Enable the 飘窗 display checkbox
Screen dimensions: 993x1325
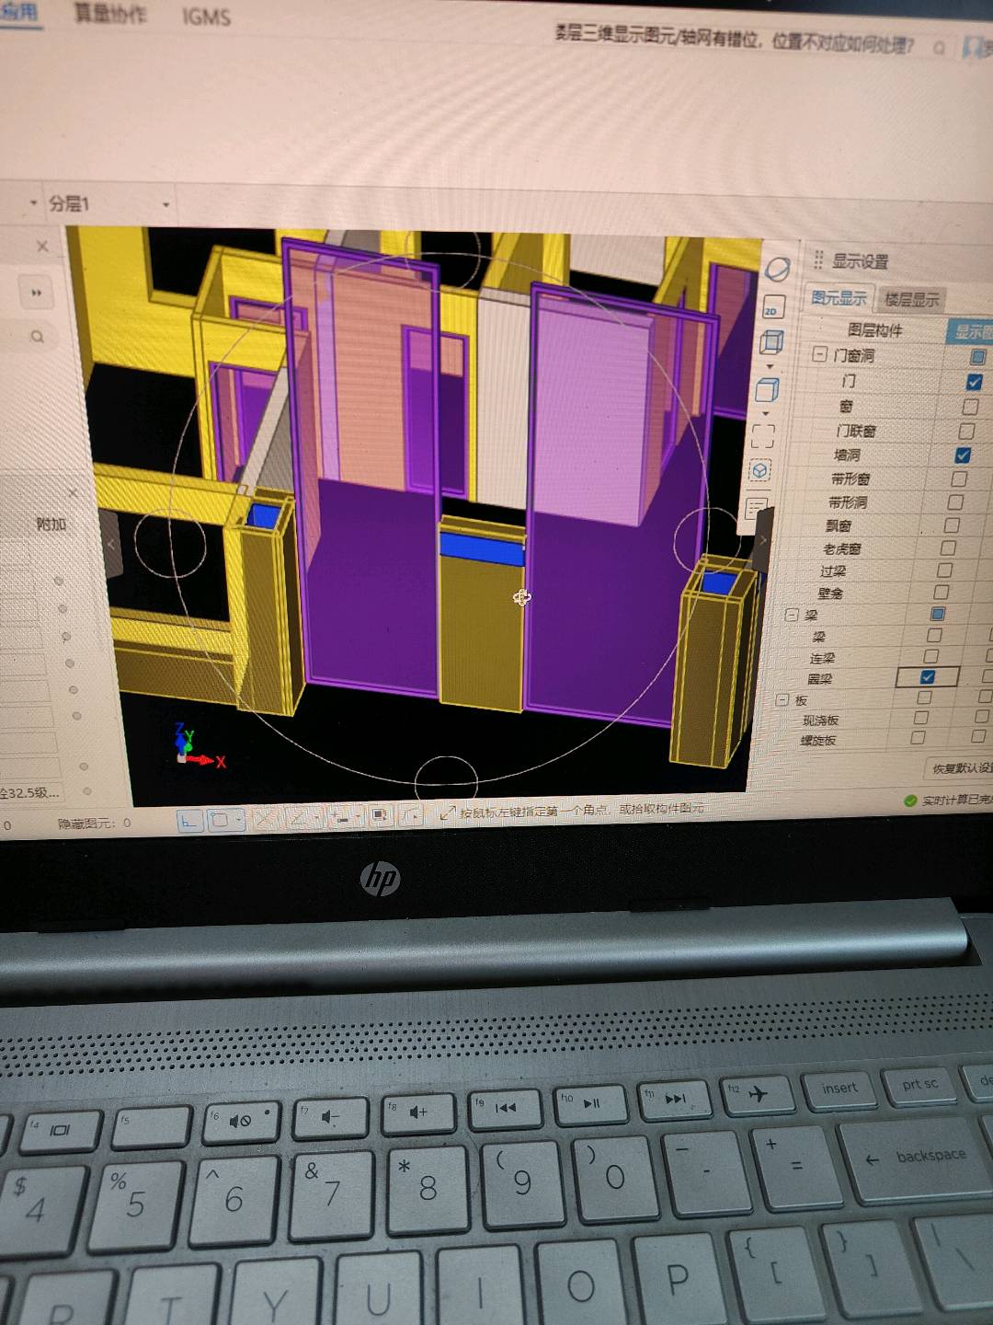(x=952, y=524)
